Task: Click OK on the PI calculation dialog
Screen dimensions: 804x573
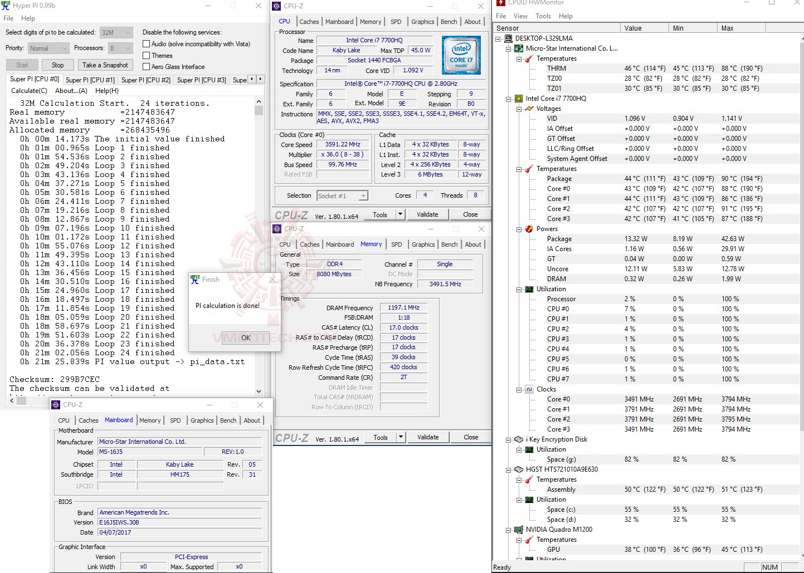Action: [x=245, y=338]
